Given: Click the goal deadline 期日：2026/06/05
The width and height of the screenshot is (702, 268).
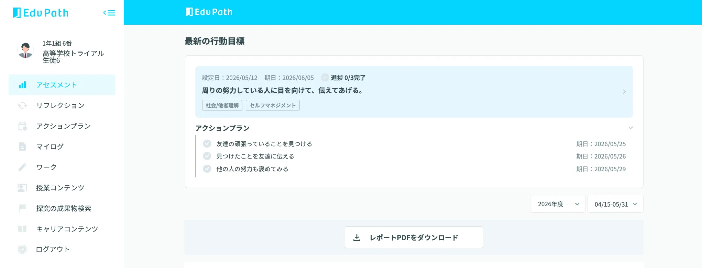Looking at the screenshot, I should point(289,78).
